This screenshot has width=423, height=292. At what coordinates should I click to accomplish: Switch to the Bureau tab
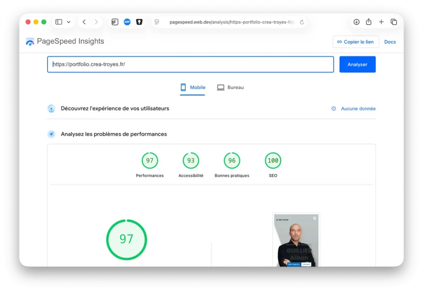point(230,87)
